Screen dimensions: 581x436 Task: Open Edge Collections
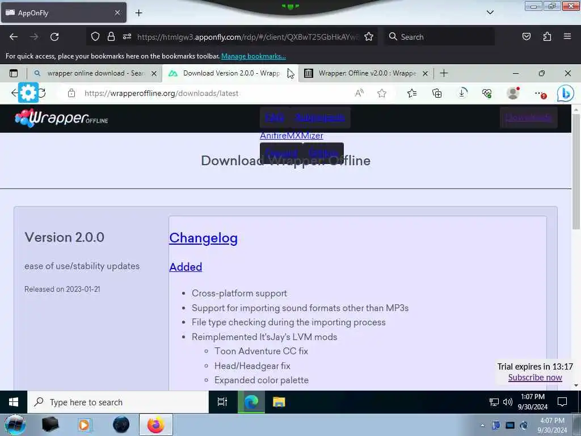[437, 94]
